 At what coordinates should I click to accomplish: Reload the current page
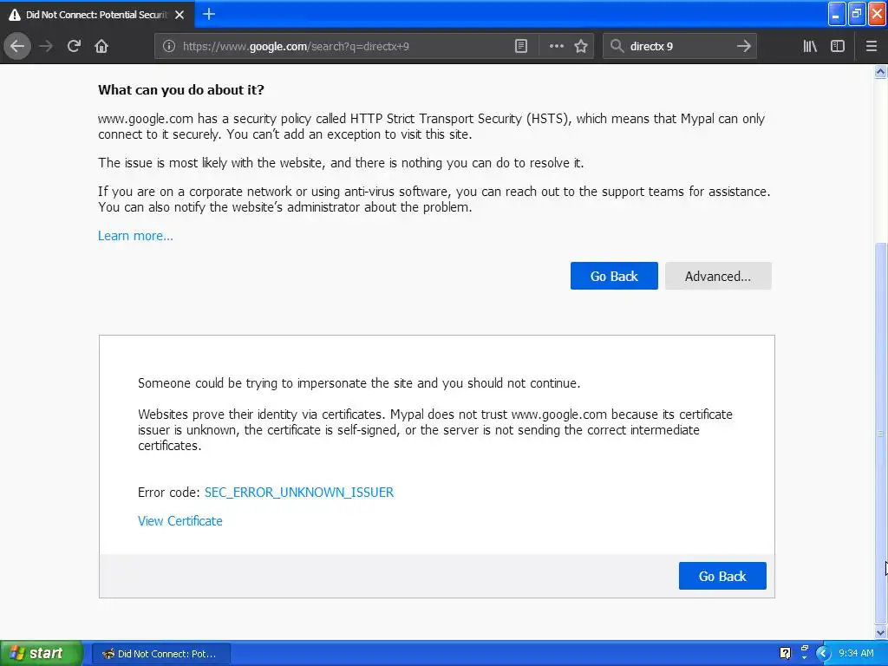tap(74, 47)
